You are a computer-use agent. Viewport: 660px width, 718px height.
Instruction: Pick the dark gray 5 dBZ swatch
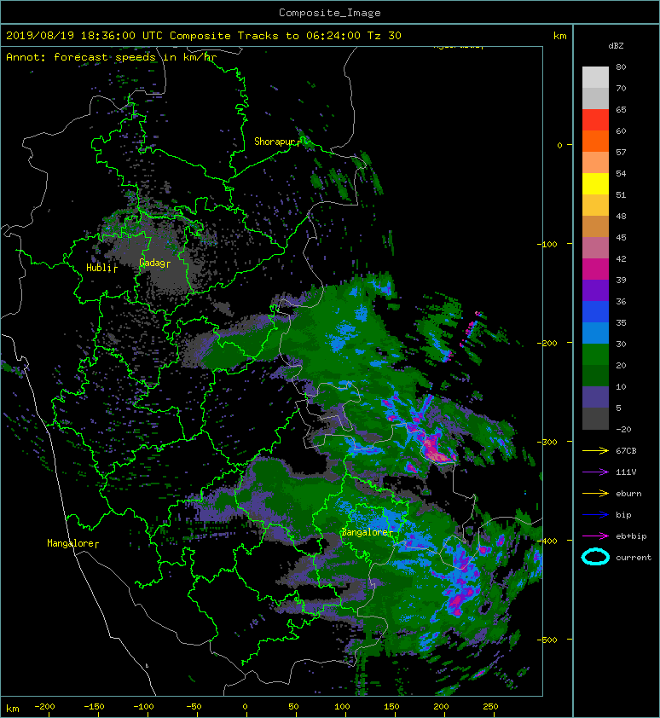(595, 418)
